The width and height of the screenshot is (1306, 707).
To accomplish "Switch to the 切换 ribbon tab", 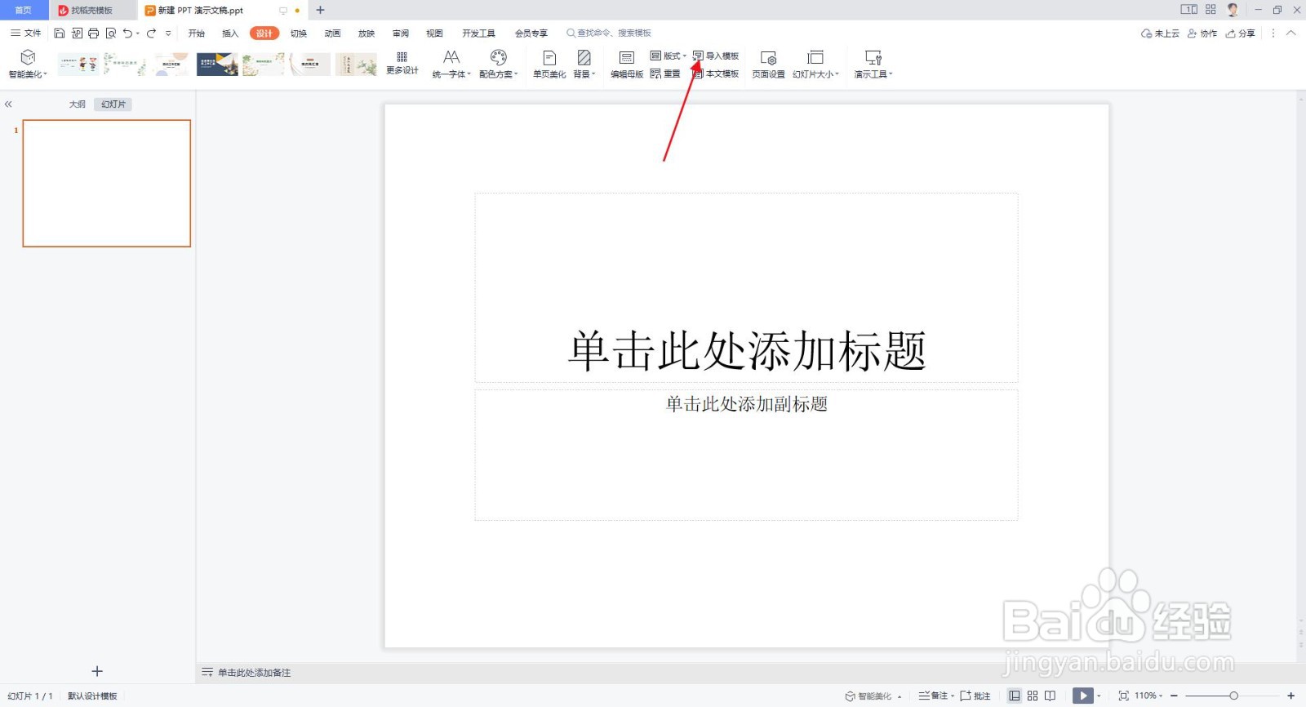I will coord(299,33).
